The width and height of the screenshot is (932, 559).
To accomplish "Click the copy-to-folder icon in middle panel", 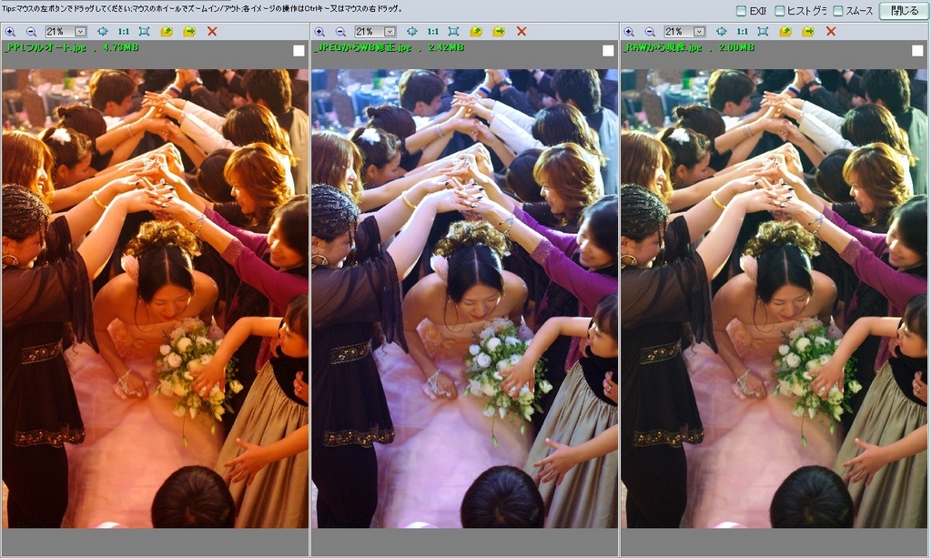I will pos(476,32).
